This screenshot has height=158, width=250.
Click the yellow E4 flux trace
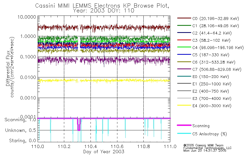click(x=104, y=80)
